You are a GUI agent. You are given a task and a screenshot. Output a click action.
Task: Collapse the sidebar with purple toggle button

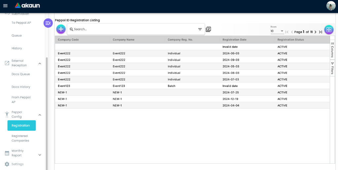(48, 23)
